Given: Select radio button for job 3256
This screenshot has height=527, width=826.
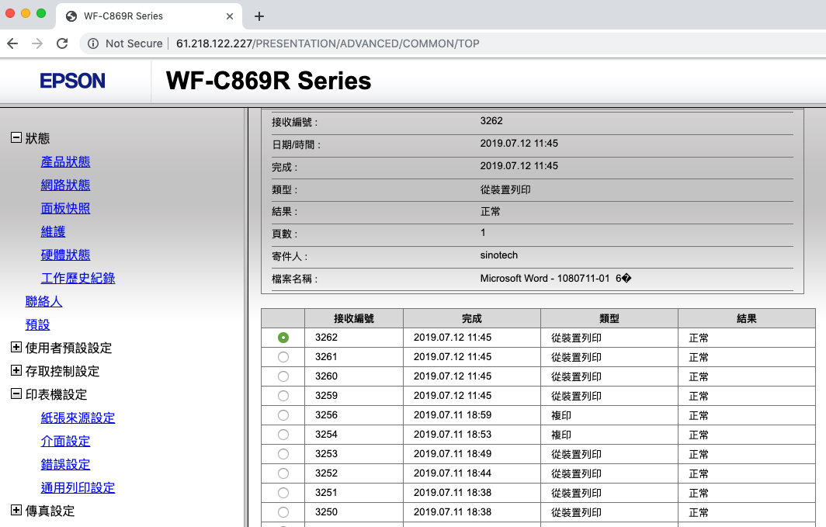Looking at the screenshot, I should pos(283,415).
